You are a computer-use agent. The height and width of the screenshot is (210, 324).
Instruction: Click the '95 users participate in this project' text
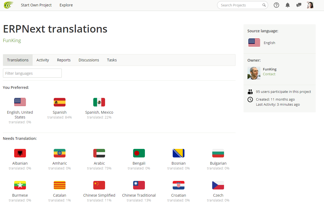coord(283,92)
